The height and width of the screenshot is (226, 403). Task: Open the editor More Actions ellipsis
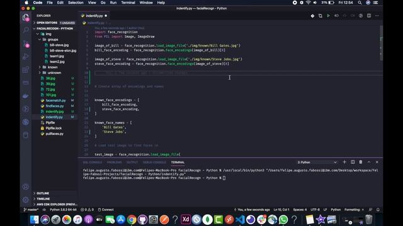point(377,16)
